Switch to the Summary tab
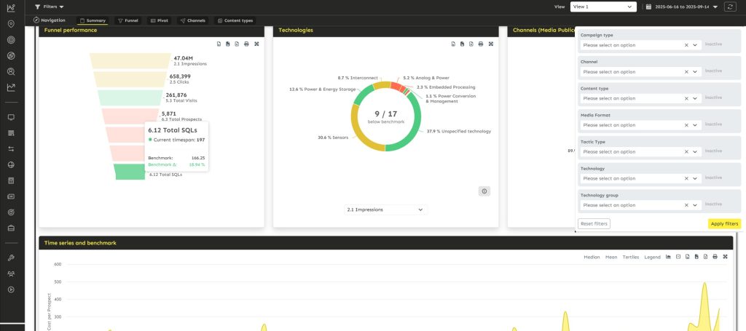The image size is (746, 331). (x=93, y=20)
